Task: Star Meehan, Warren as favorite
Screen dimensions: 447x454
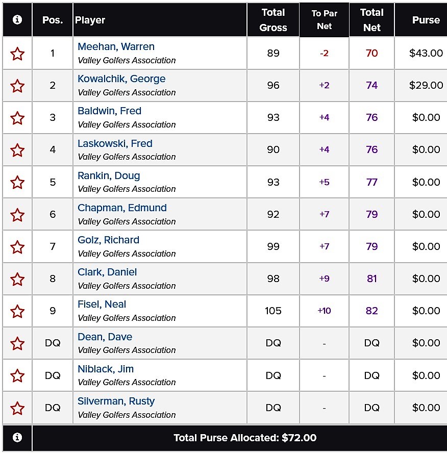Action: coord(17,54)
